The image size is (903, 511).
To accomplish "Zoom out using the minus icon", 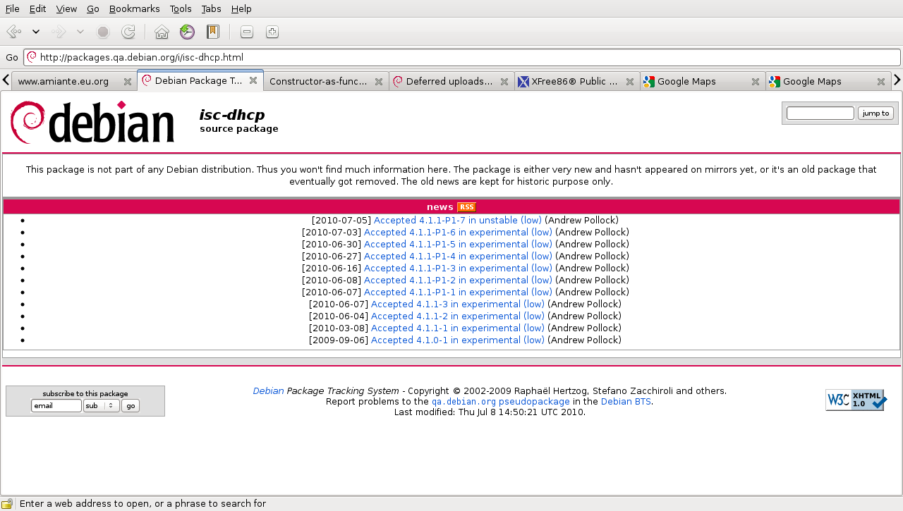I will click(246, 32).
